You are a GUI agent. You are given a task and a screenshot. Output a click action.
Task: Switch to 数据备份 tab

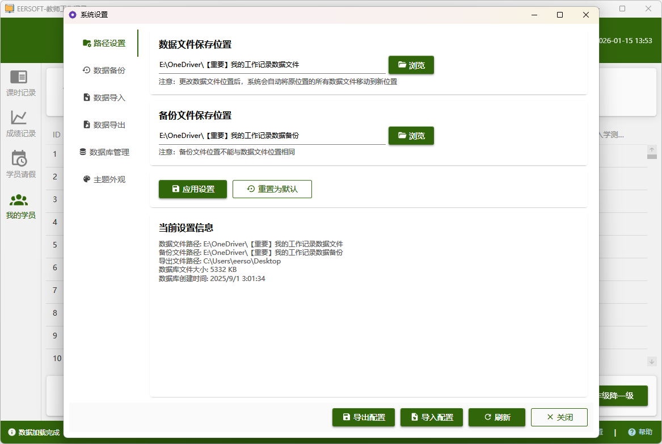(x=103, y=70)
